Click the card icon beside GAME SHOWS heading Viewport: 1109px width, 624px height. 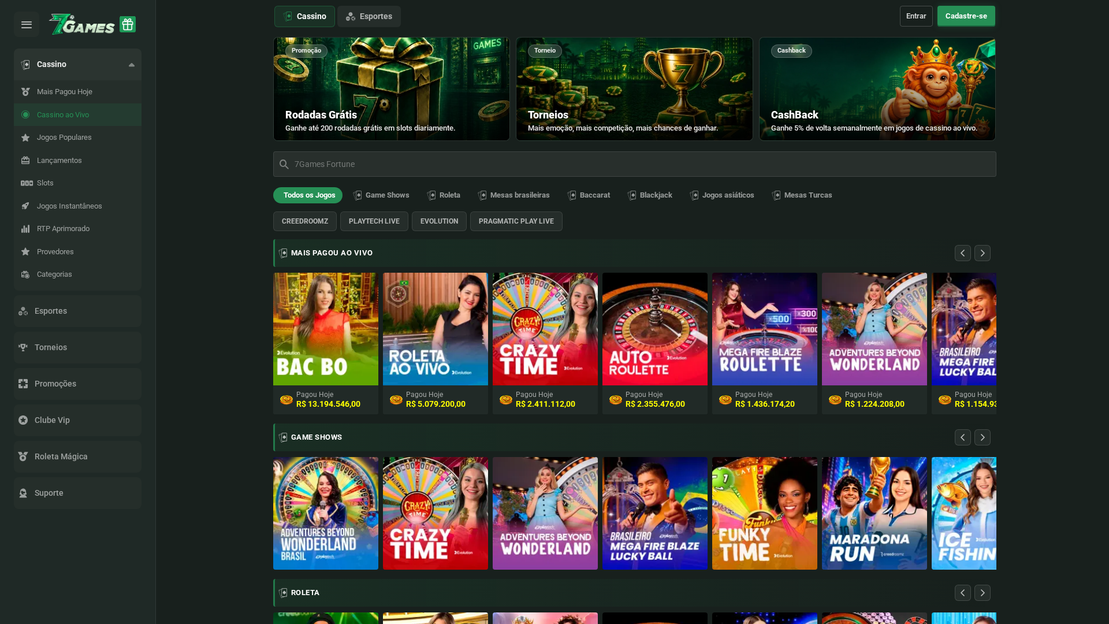[x=283, y=437]
